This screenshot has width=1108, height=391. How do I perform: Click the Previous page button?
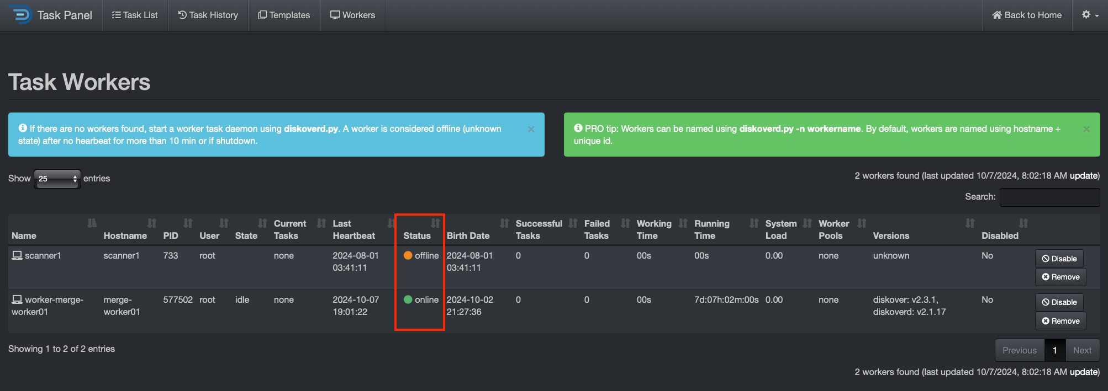[1020, 350]
